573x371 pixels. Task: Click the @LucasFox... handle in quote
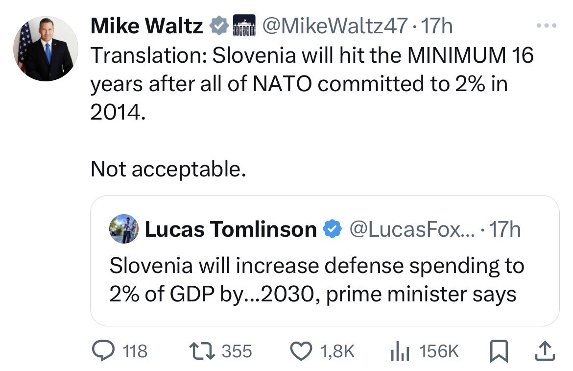tap(408, 229)
